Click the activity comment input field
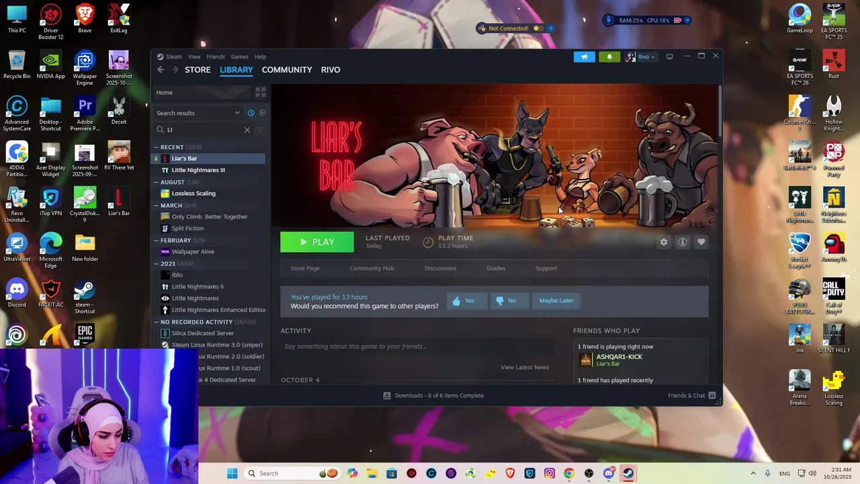860x484 pixels. pyautogui.click(x=418, y=346)
